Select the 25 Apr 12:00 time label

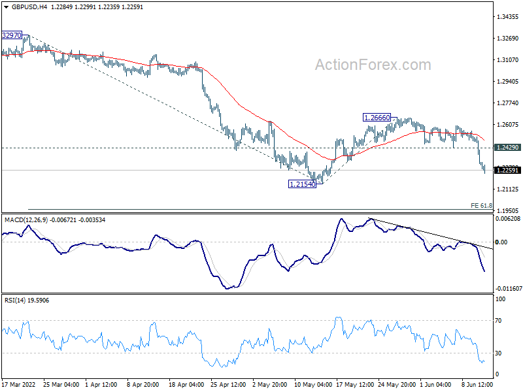228,385
